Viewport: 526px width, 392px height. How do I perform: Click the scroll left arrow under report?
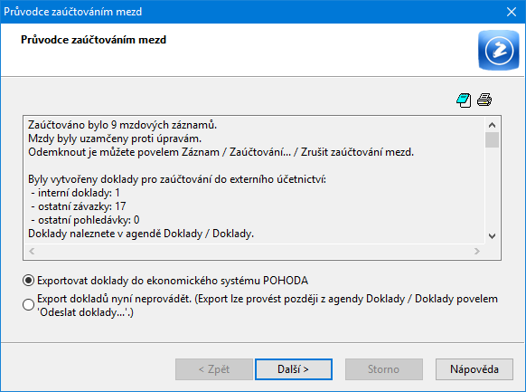click(x=32, y=252)
